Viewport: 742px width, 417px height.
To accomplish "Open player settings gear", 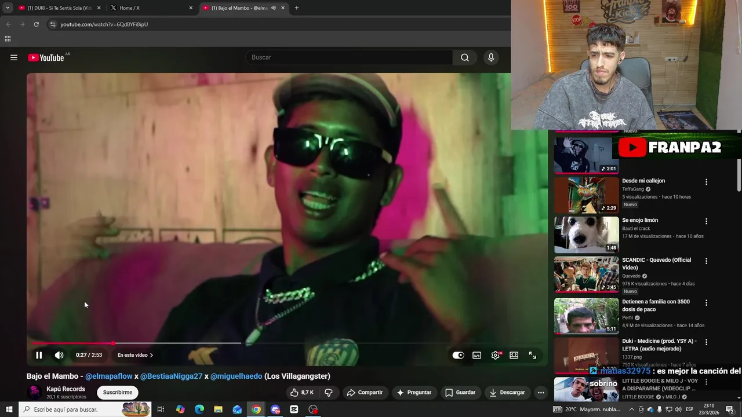I will point(496,355).
